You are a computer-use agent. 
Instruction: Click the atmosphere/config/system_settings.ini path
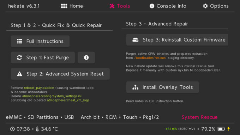click(52, 96)
